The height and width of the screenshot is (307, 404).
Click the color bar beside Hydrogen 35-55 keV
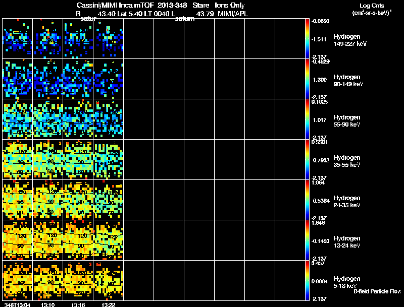307,160
